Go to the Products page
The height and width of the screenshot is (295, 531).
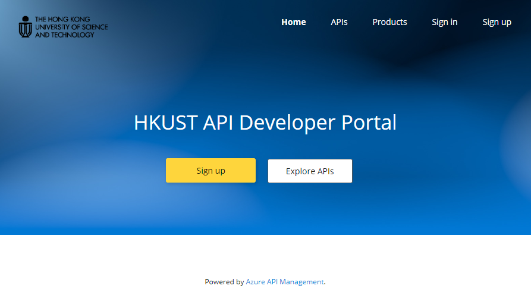pos(389,22)
